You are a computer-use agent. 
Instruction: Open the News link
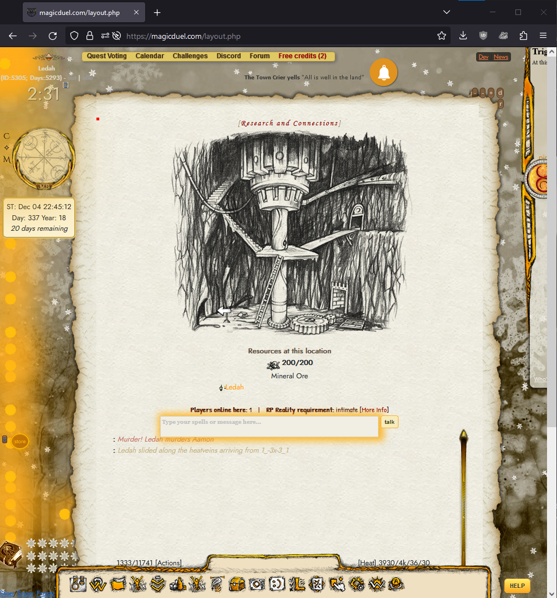tap(500, 57)
